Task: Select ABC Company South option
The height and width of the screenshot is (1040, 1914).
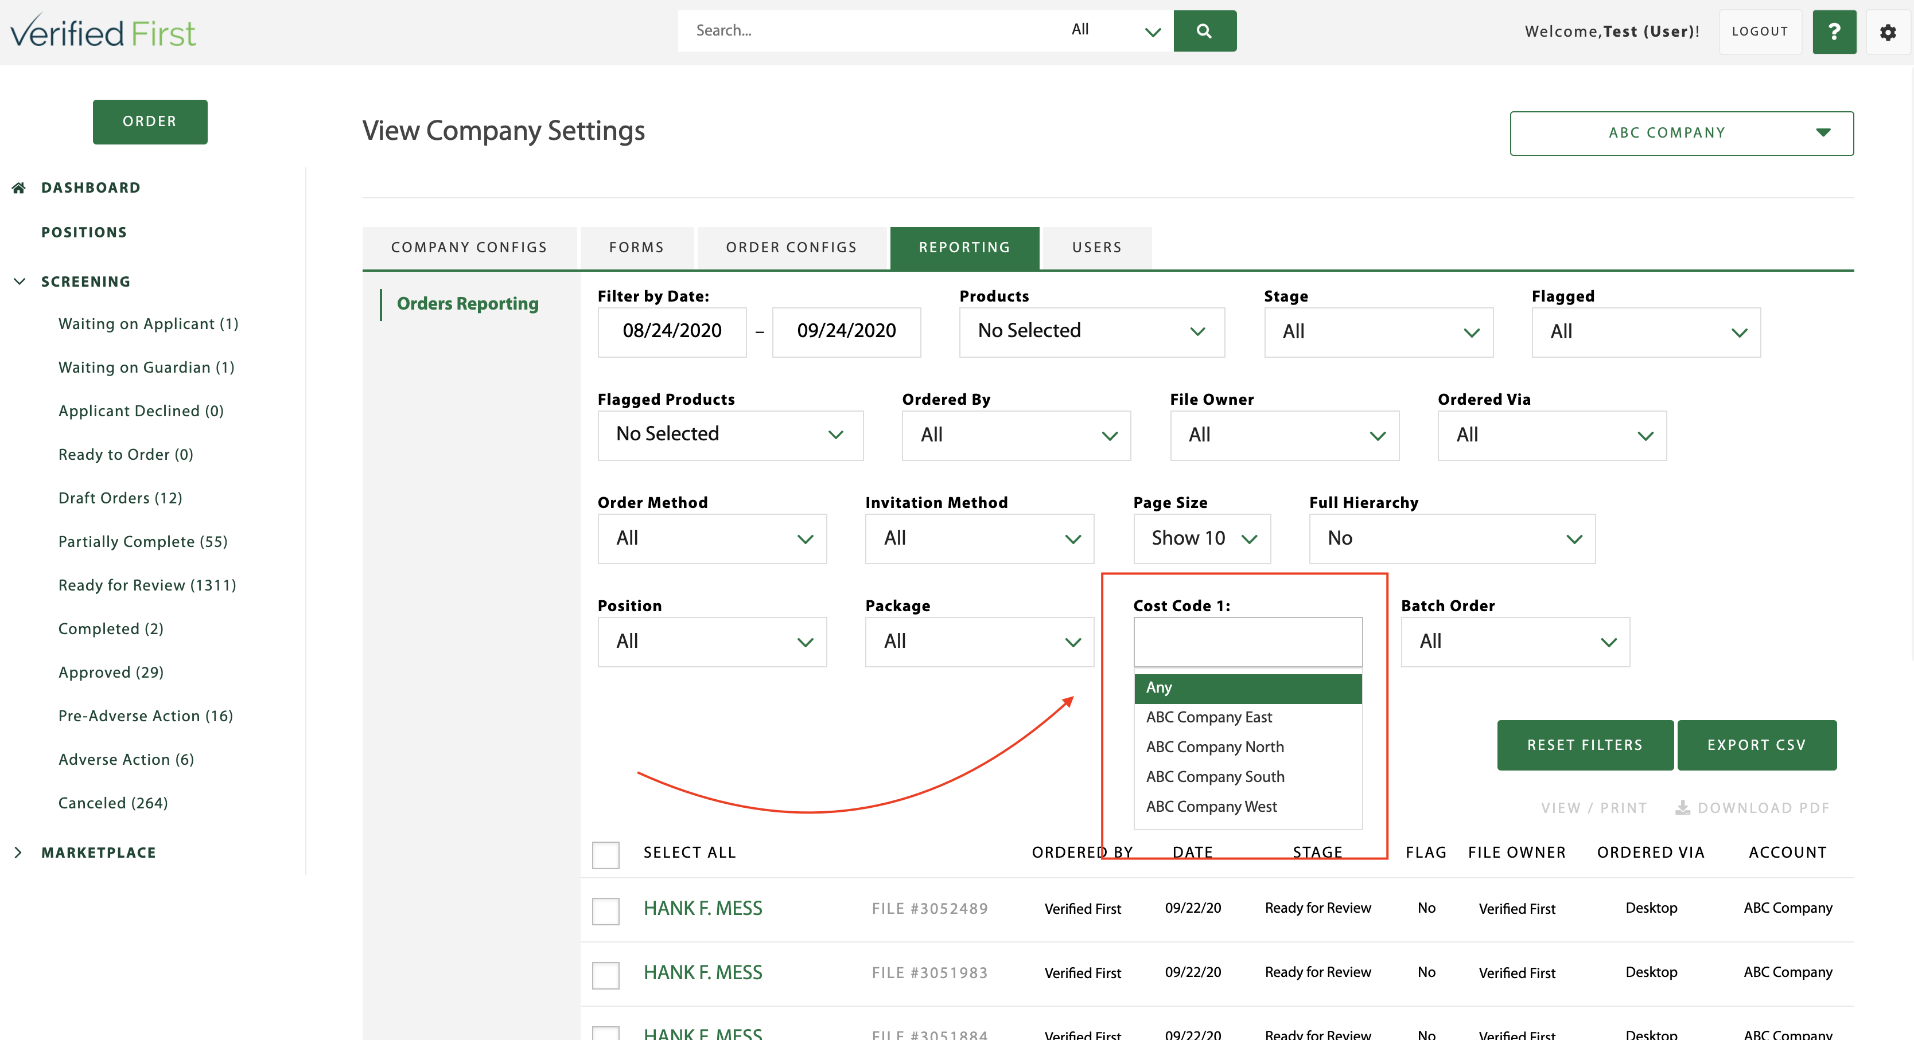Action: (x=1247, y=777)
